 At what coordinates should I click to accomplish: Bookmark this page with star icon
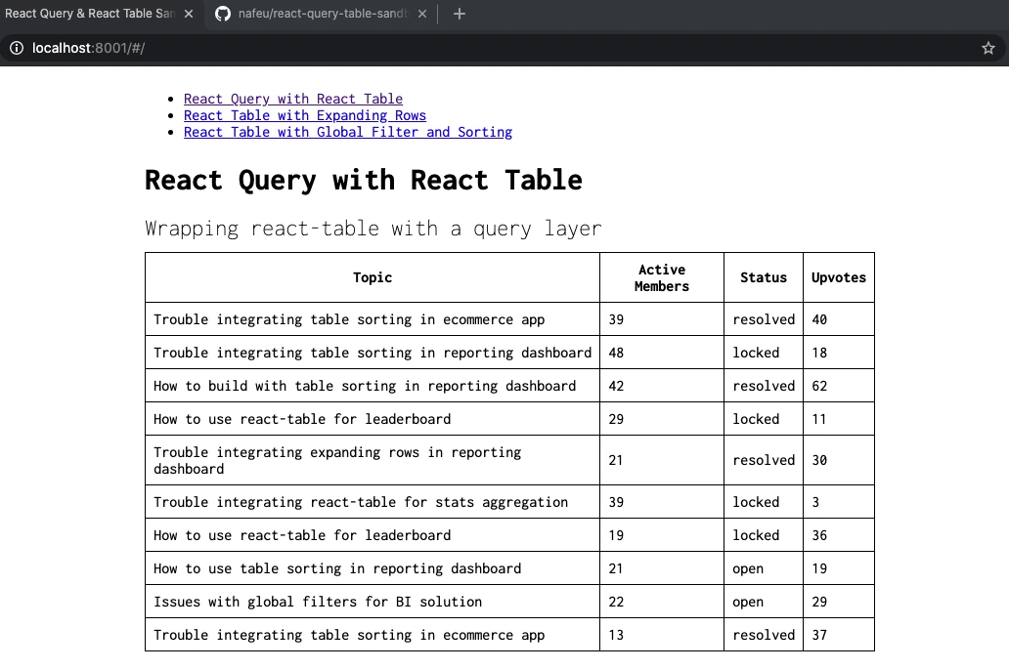click(x=987, y=48)
